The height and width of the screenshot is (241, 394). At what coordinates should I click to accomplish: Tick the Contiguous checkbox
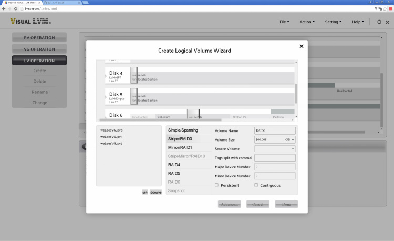coord(256,185)
